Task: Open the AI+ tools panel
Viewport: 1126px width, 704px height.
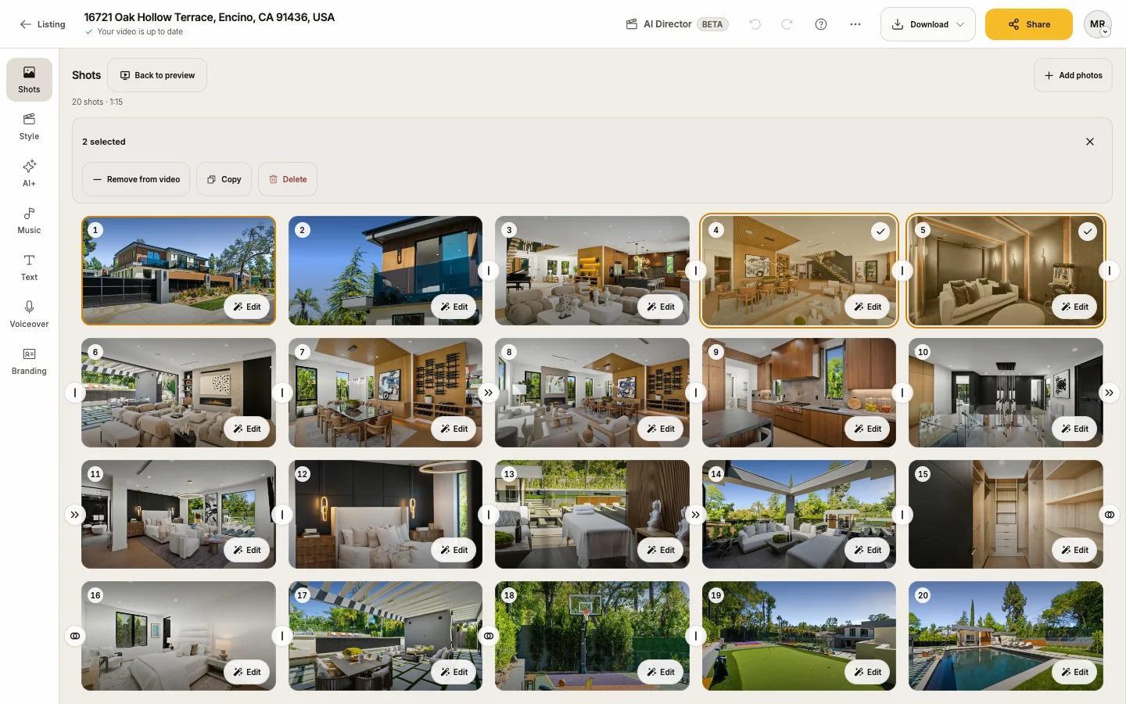Action: pyautogui.click(x=29, y=174)
